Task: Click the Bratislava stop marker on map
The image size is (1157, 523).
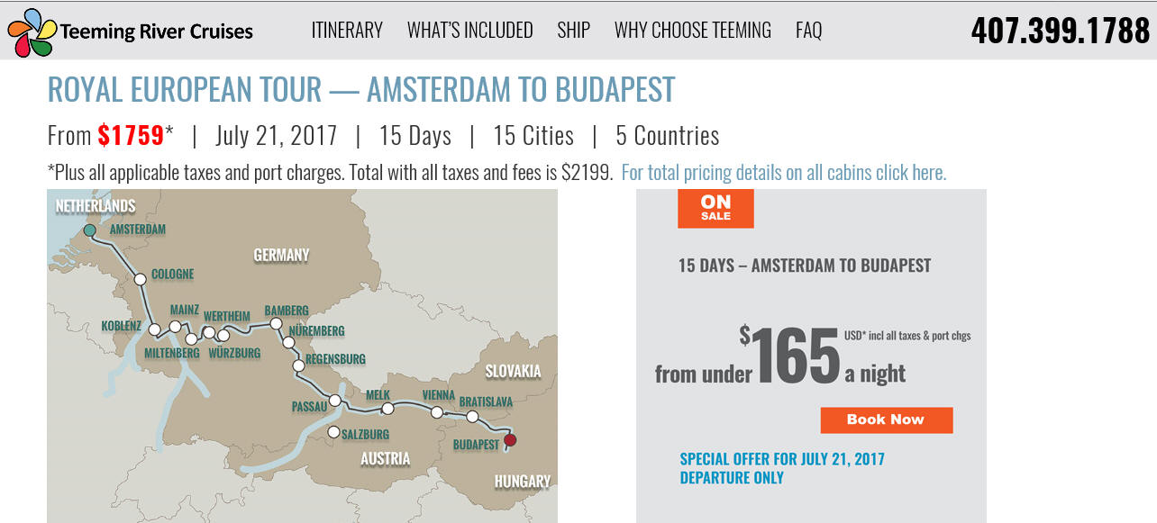Action: [472, 416]
